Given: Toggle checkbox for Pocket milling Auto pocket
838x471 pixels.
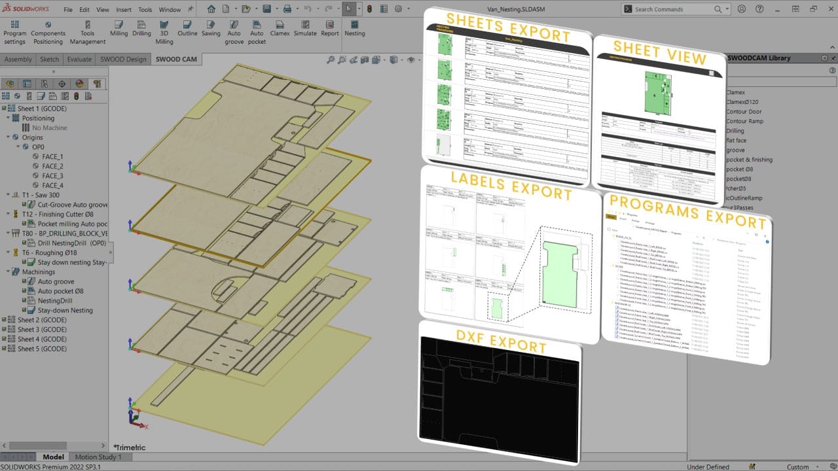Looking at the screenshot, I should [x=24, y=224].
